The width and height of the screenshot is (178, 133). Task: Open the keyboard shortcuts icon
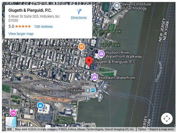10,129
